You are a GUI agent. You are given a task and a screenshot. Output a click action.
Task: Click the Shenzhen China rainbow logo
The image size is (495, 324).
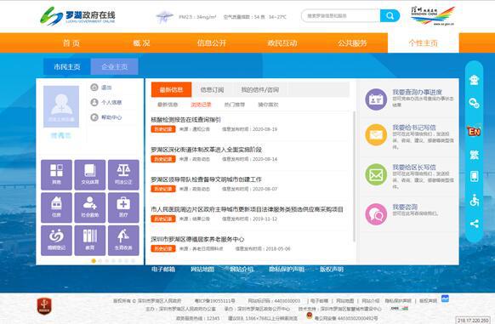coord(433,16)
